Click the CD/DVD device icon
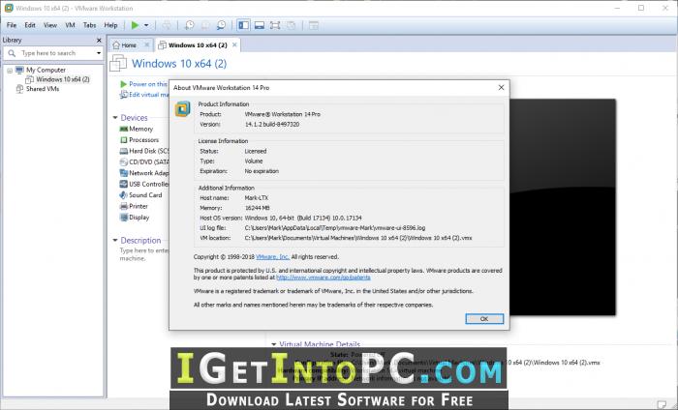The image size is (678, 410). [124, 161]
